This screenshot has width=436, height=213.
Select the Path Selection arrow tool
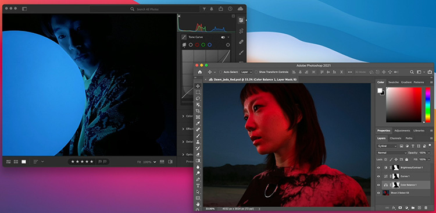point(198,192)
